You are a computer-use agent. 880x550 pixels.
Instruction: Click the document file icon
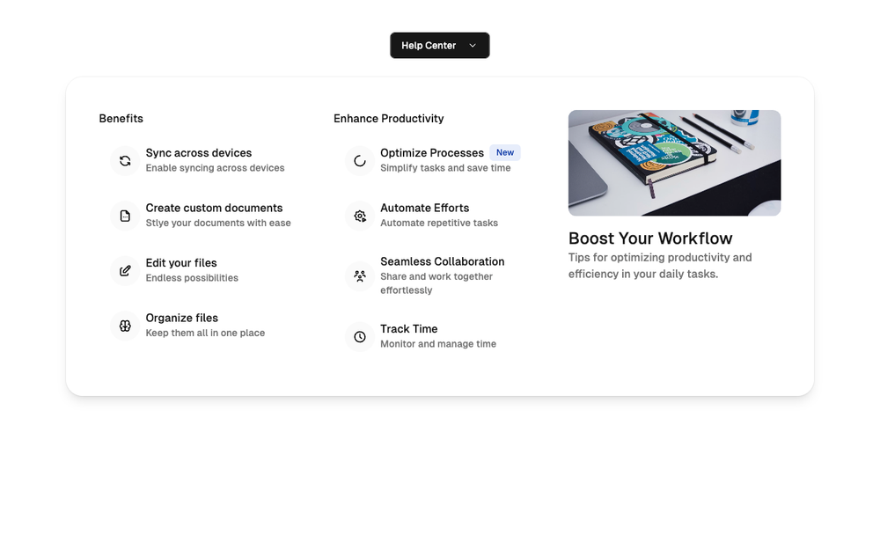click(x=125, y=216)
